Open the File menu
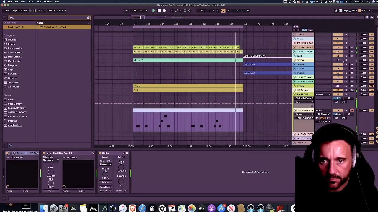 [x=17, y=2]
